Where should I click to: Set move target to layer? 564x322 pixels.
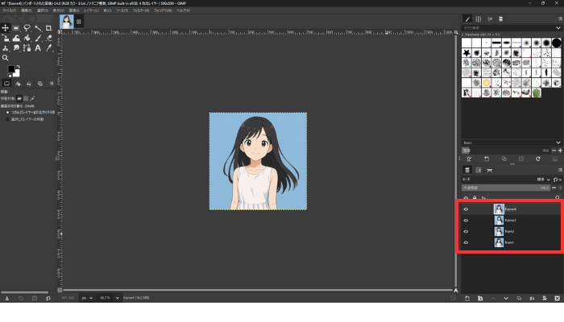[19, 98]
